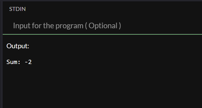Click the '-2' result value
Screen dimensions: 202x108
(x=28, y=62)
